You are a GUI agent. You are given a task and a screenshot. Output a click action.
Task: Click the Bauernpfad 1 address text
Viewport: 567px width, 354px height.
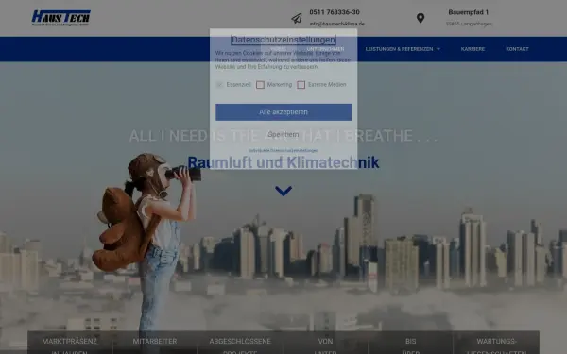click(x=469, y=12)
